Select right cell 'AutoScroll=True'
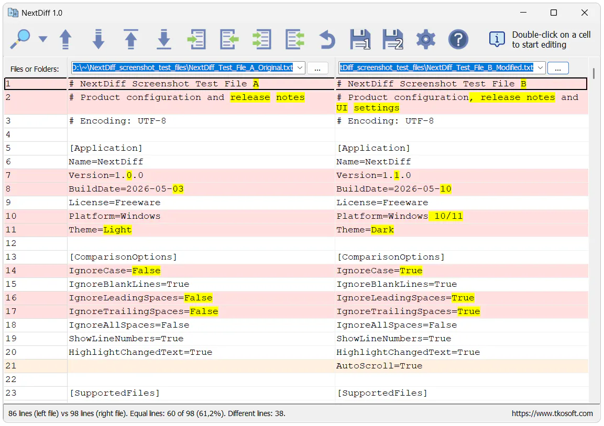Viewport: 604px width, 426px height. pos(462,366)
